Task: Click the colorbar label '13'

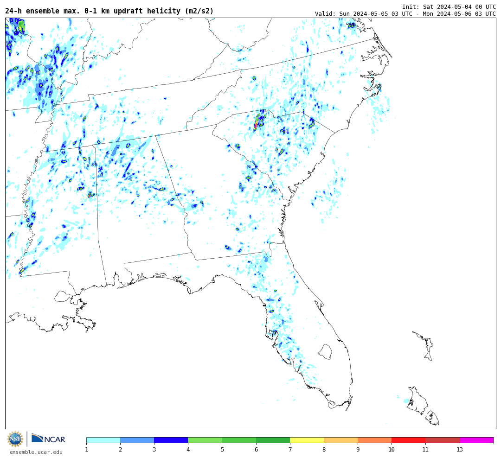Action: 460,450
